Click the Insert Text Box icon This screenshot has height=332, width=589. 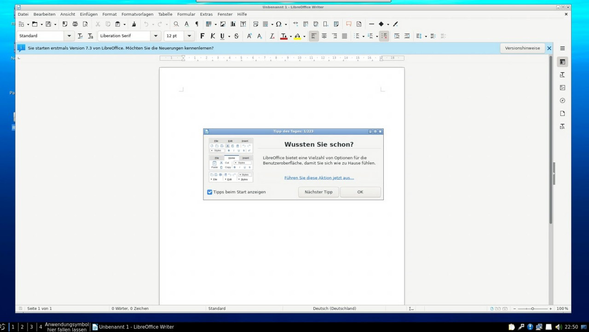[243, 24]
